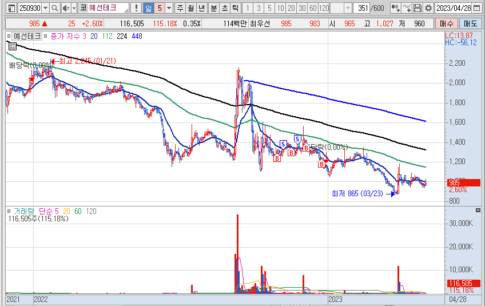Click the first blue S sell marker on chart
This screenshot has height=306, width=485.
pos(283,144)
